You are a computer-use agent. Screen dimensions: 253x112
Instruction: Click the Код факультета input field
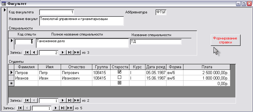tap(56, 12)
